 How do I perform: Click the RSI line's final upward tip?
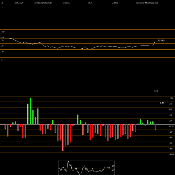tap(155, 42)
